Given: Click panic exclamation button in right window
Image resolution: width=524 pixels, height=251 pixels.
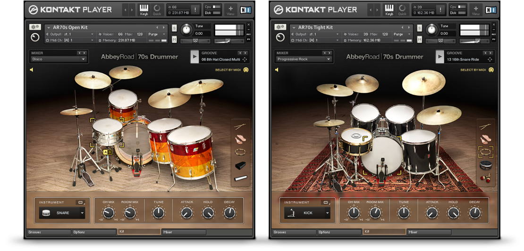Looking at the screenshot, I should point(441,10).
